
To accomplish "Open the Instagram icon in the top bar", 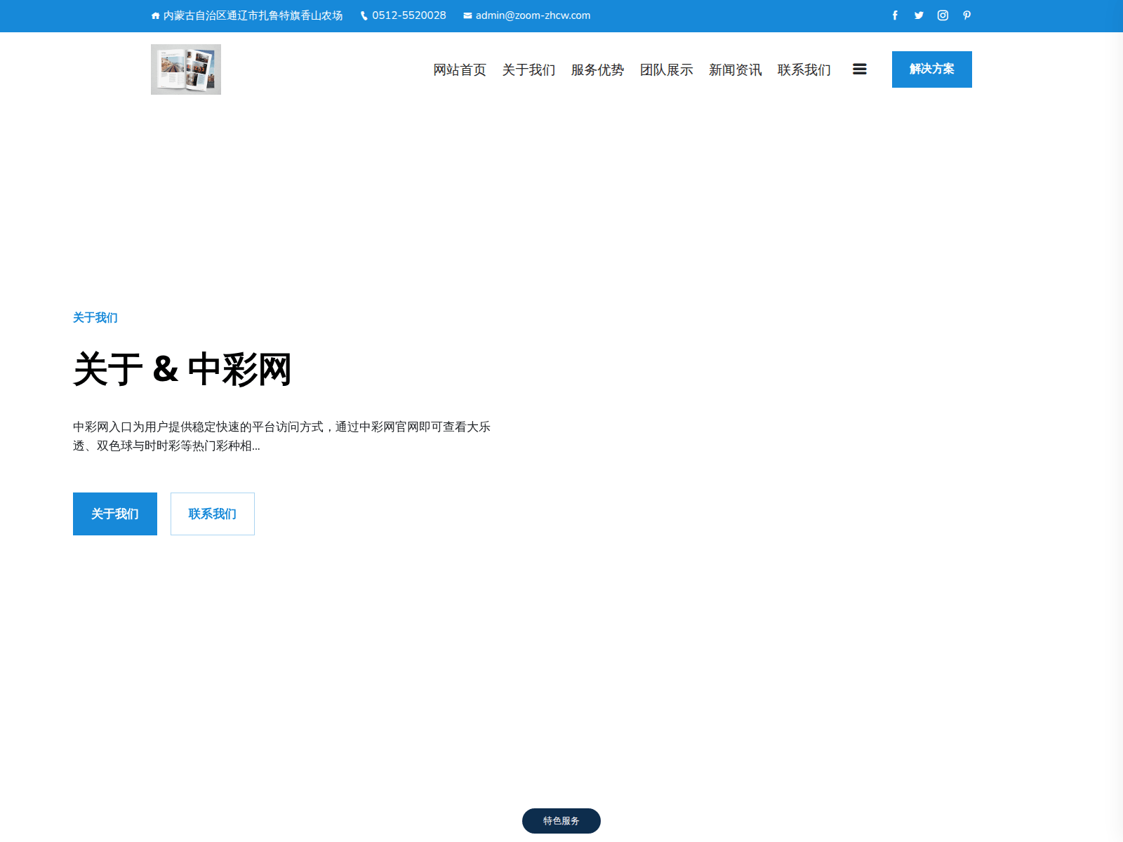I will [x=943, y=15].
